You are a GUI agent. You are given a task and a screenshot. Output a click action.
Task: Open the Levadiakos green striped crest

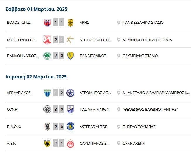click(47, 93)
